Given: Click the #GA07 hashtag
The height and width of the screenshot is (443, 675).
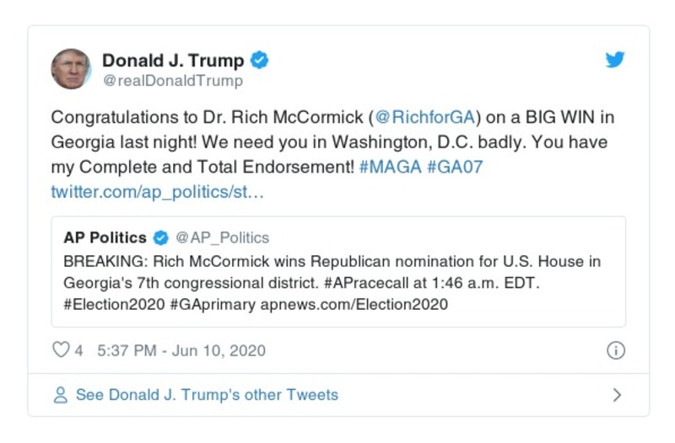Looking at the screenshot, I should tap(455, 167).
